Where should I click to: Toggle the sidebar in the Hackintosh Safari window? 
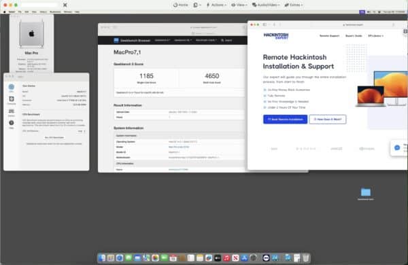pos(265,24)
